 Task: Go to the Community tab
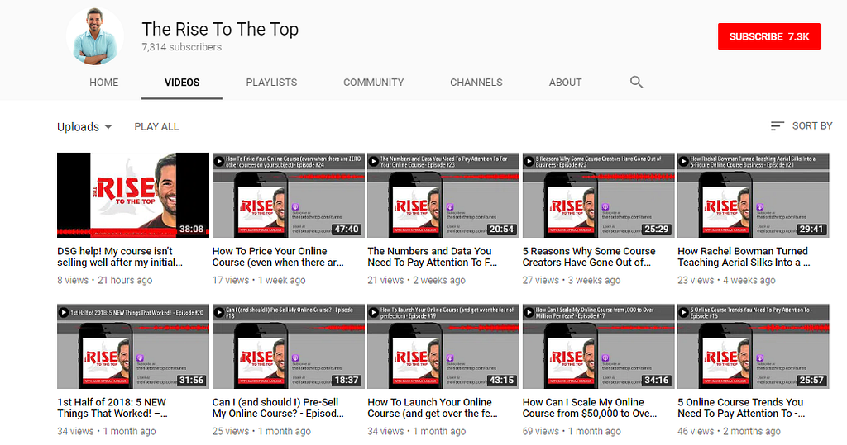pos(374,83)
